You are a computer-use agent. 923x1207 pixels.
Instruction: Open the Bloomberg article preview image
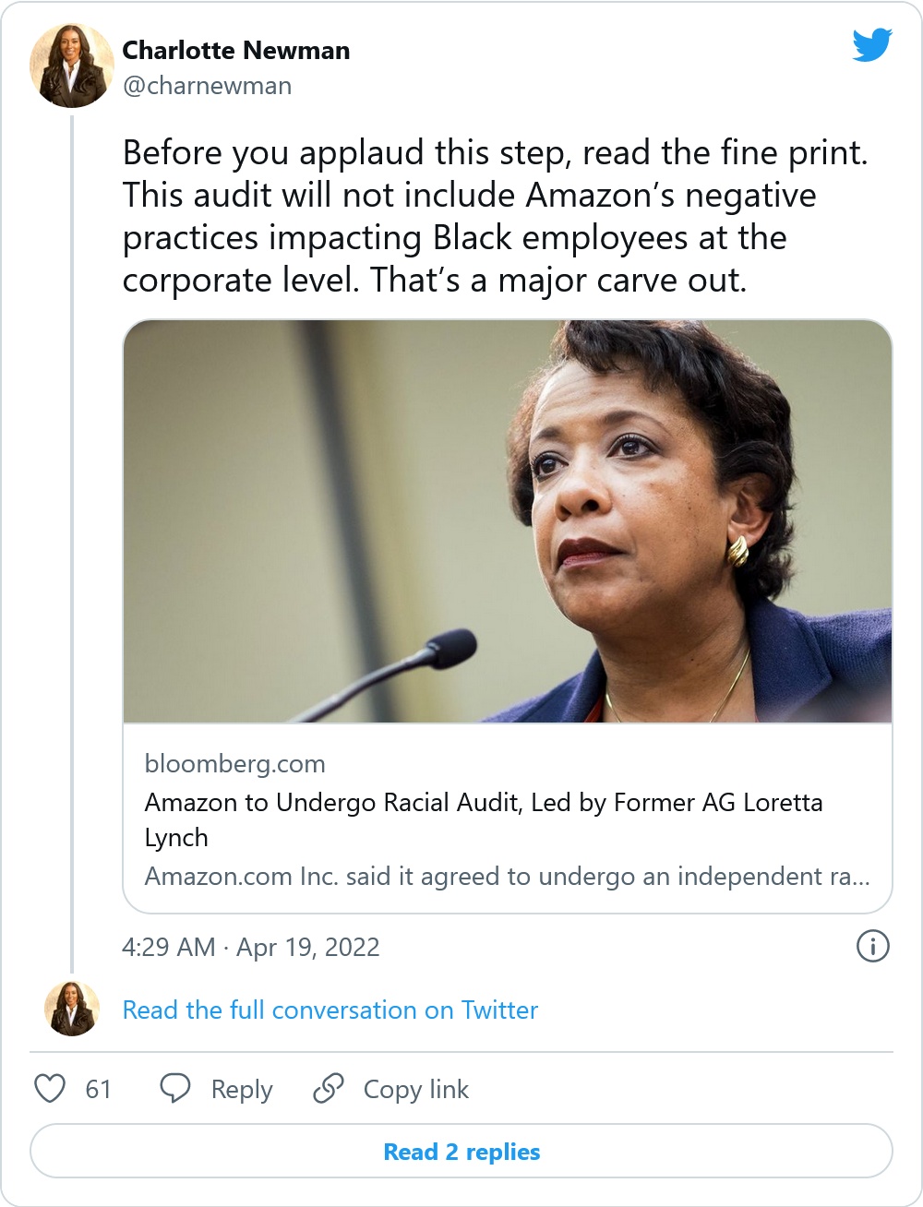coord(508,521)
